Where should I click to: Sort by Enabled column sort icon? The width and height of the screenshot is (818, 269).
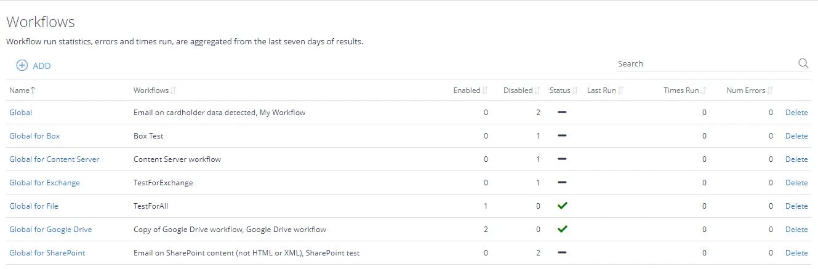[x=485, y=90]
